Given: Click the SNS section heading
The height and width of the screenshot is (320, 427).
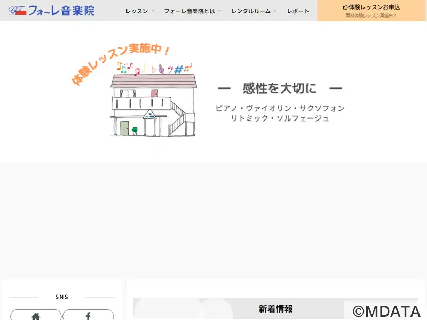Looking at the screenshot, I should click(x=62, y=297).
